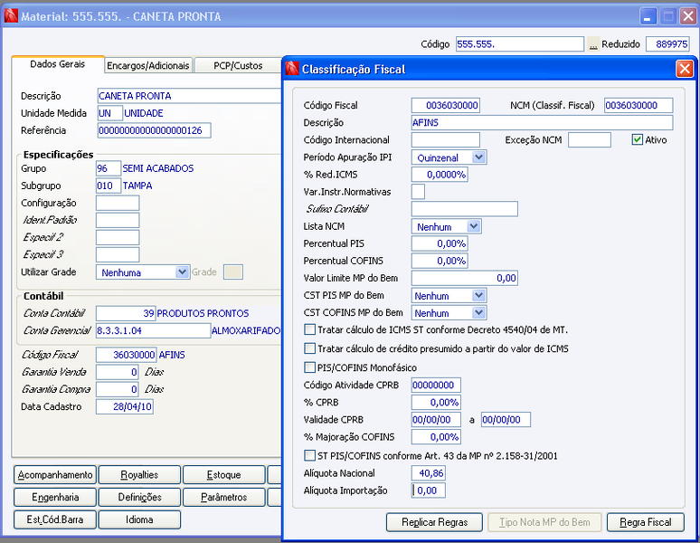Click the % Majoração COFINS field

coord(436,437)
